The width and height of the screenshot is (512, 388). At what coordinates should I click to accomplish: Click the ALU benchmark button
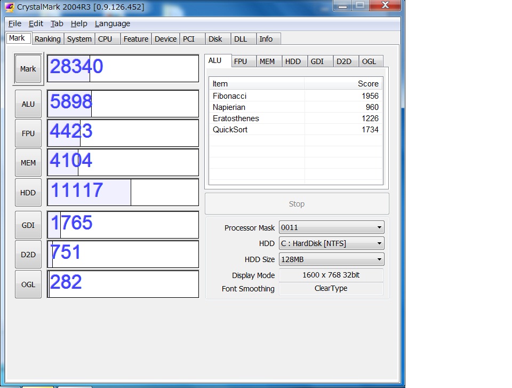[x=28, y=104]
